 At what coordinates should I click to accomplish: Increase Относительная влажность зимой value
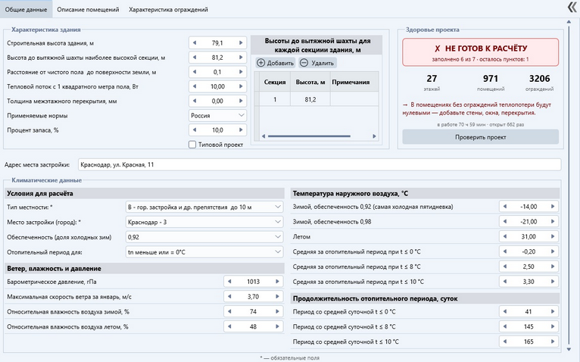[x=277, y=312]
